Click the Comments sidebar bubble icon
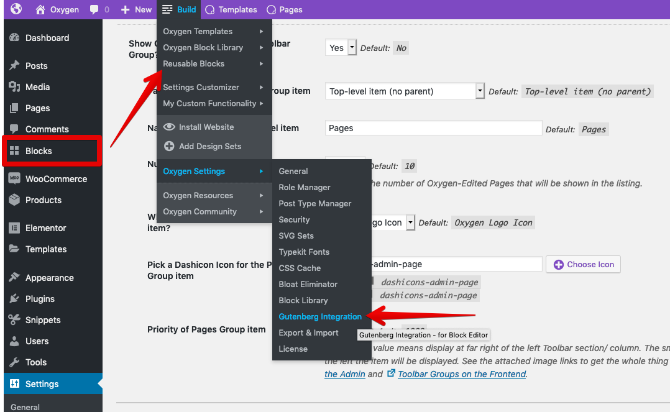The width and height of the screenshot is (670, 412). tap(14, 129)
